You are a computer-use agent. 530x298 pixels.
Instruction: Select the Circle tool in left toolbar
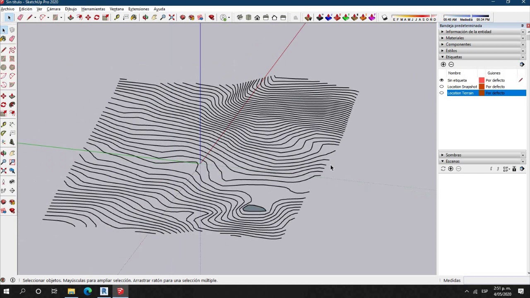tap(3, 67)
